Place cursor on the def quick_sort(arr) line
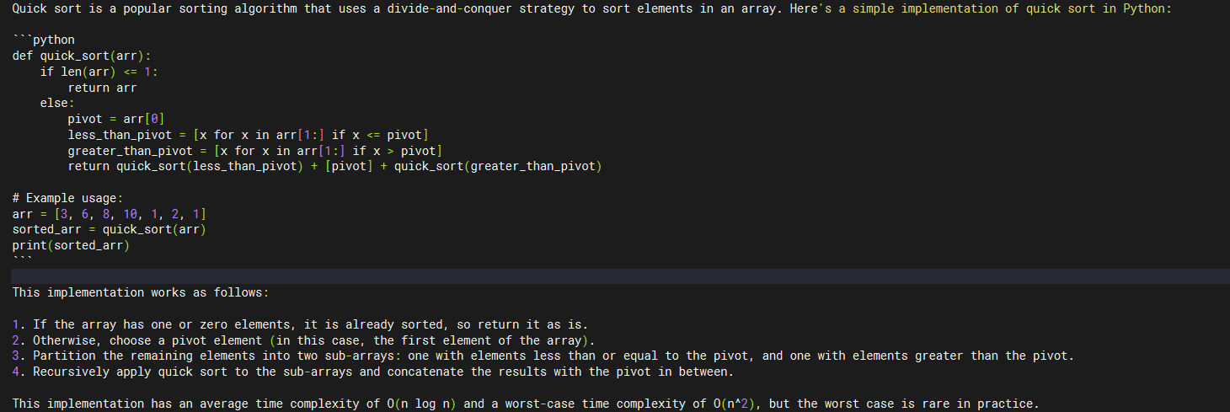Viewport: 1230px width, 412px height. 82,56
